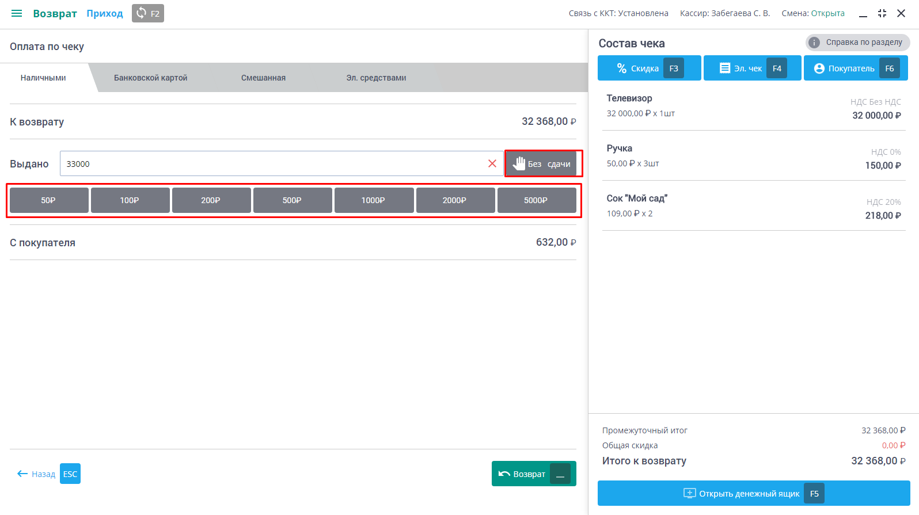Select Возврат mode in header
The image size is (919, 515).
[55, 13]
